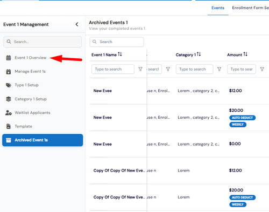Open Category 1 filter funnel

219,69
